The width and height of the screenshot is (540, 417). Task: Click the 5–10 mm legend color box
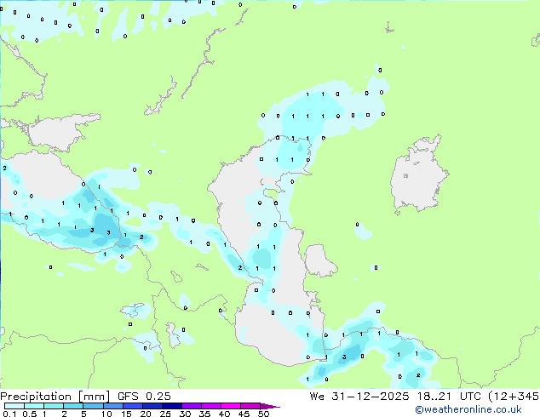click(x=93, y=406)
